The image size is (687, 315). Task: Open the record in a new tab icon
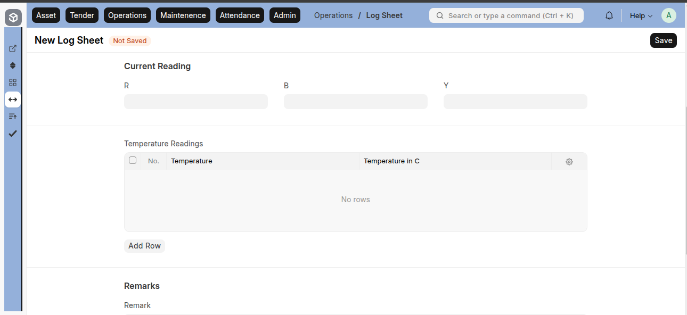click(x=12, y=48)
